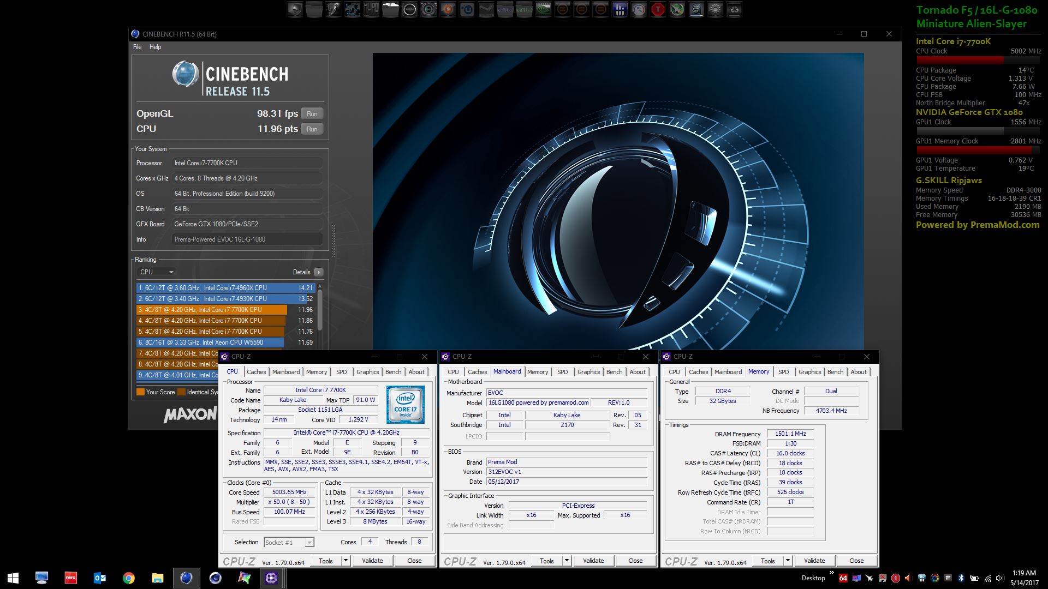Switch to SPD tab in CPU-Z Mainboard window
1048x589 pixels.
point(563,372)
